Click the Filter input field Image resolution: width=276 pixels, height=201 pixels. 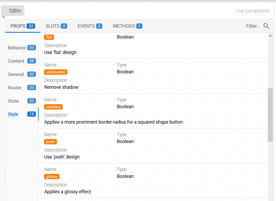[253, 26]
